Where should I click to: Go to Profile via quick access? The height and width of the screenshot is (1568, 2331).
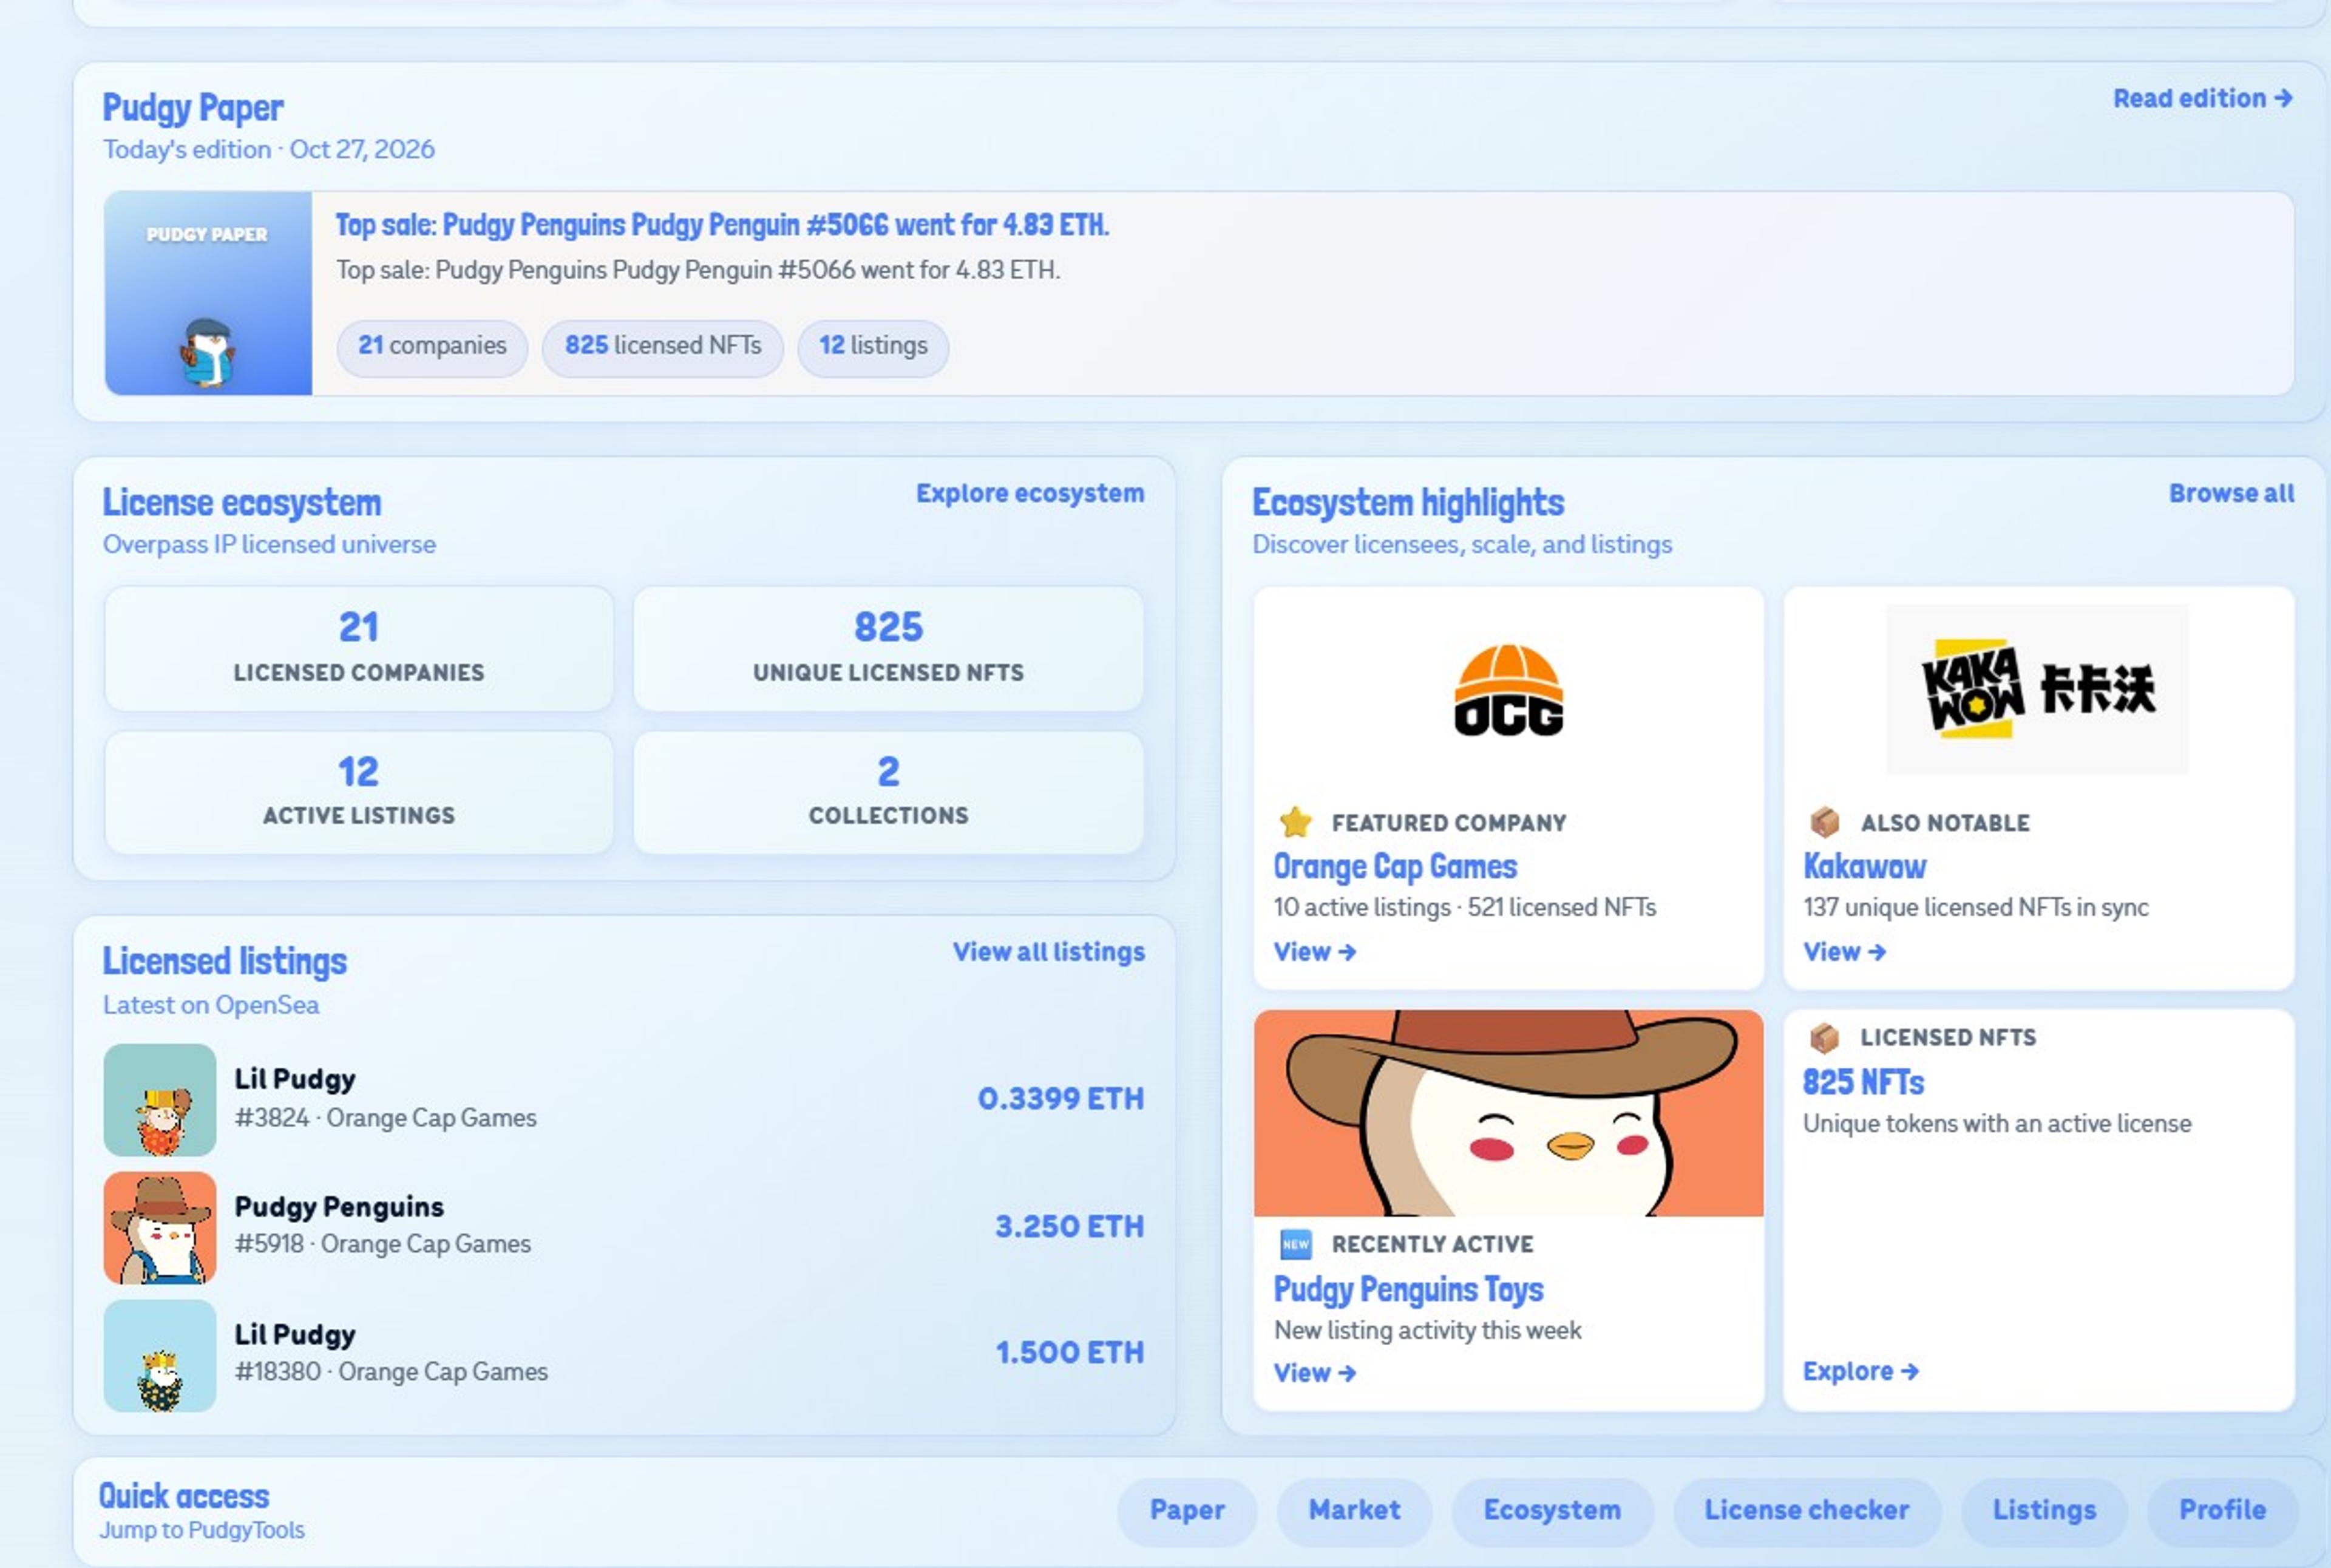[2222, 1510]
